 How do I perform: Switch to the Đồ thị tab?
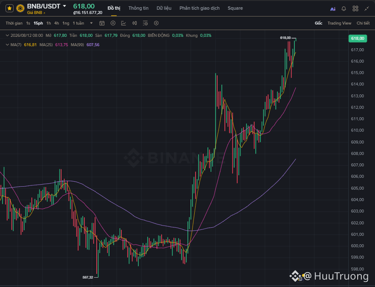click(x=114, y=8)
